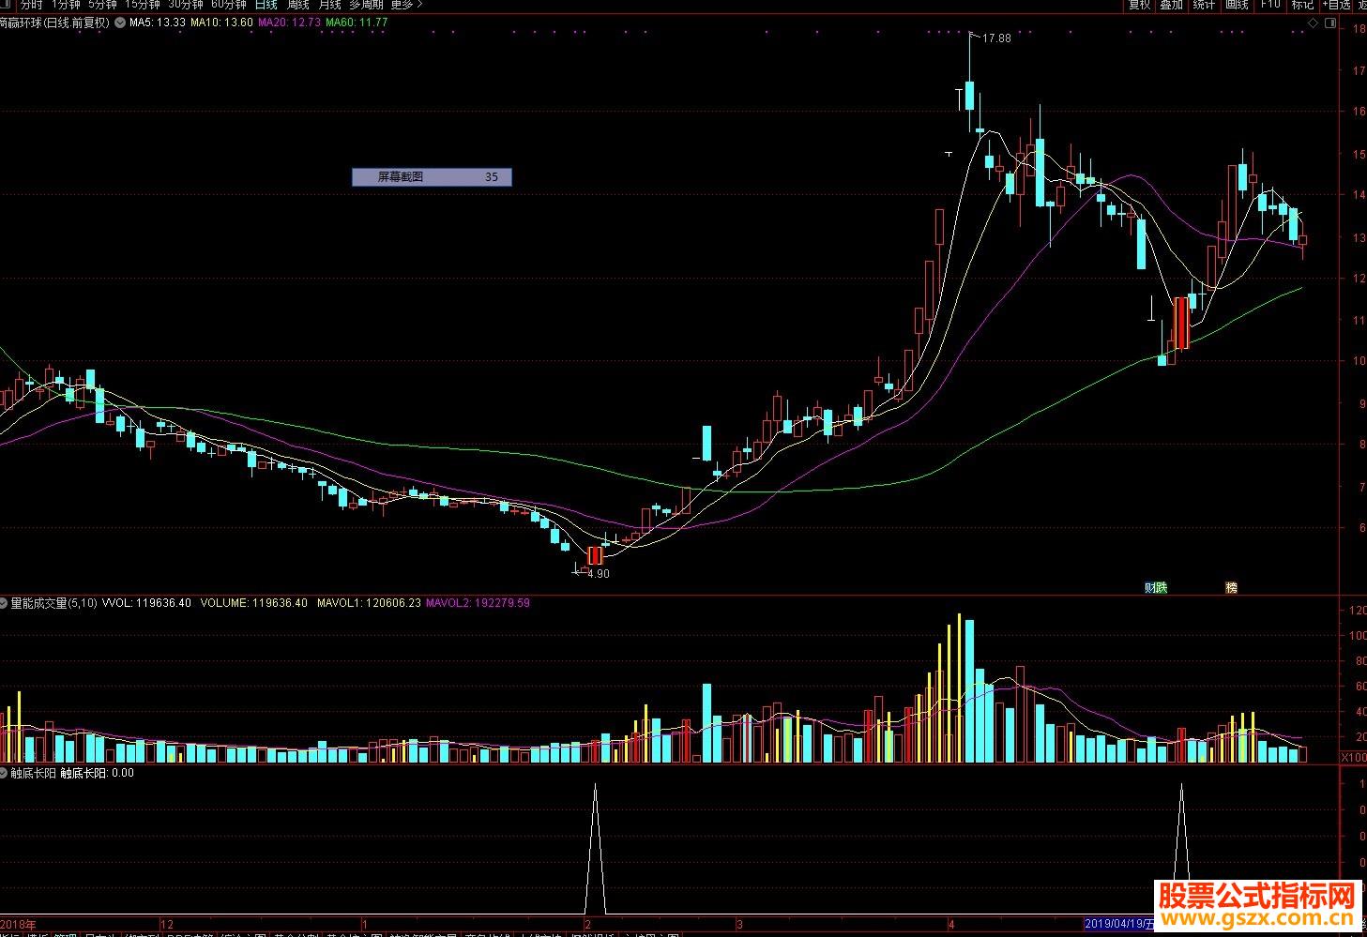1367x937 pixels.
Task: Switch to 周线 weekly period
Action: point(297,5)
